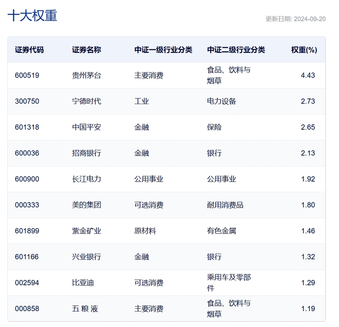Click weight value 1.46
This screenshot has height=327, width=339.
pos(308,231)
